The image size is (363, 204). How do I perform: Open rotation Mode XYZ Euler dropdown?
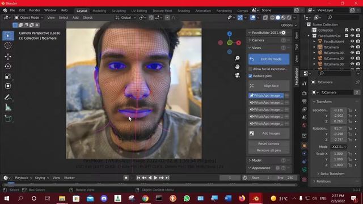coord(339,147)
